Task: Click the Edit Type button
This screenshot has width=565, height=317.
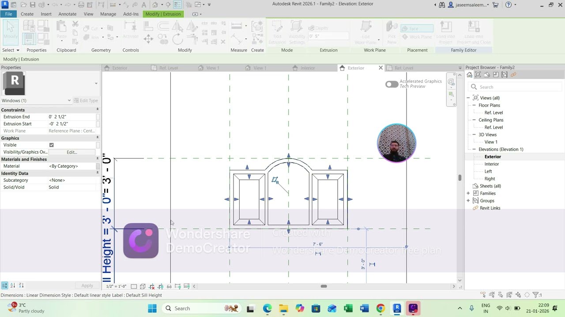Action: 86,100
